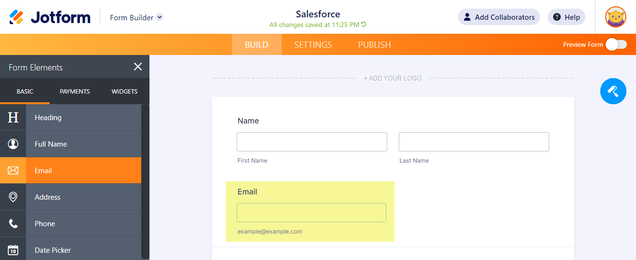Click the Email envelope icon

(13, 170)
